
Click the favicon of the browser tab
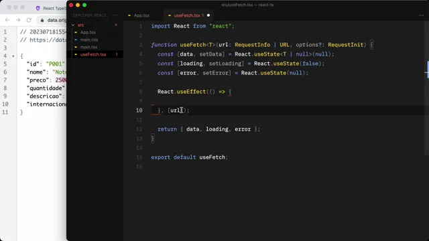click(x=38, y=8)
